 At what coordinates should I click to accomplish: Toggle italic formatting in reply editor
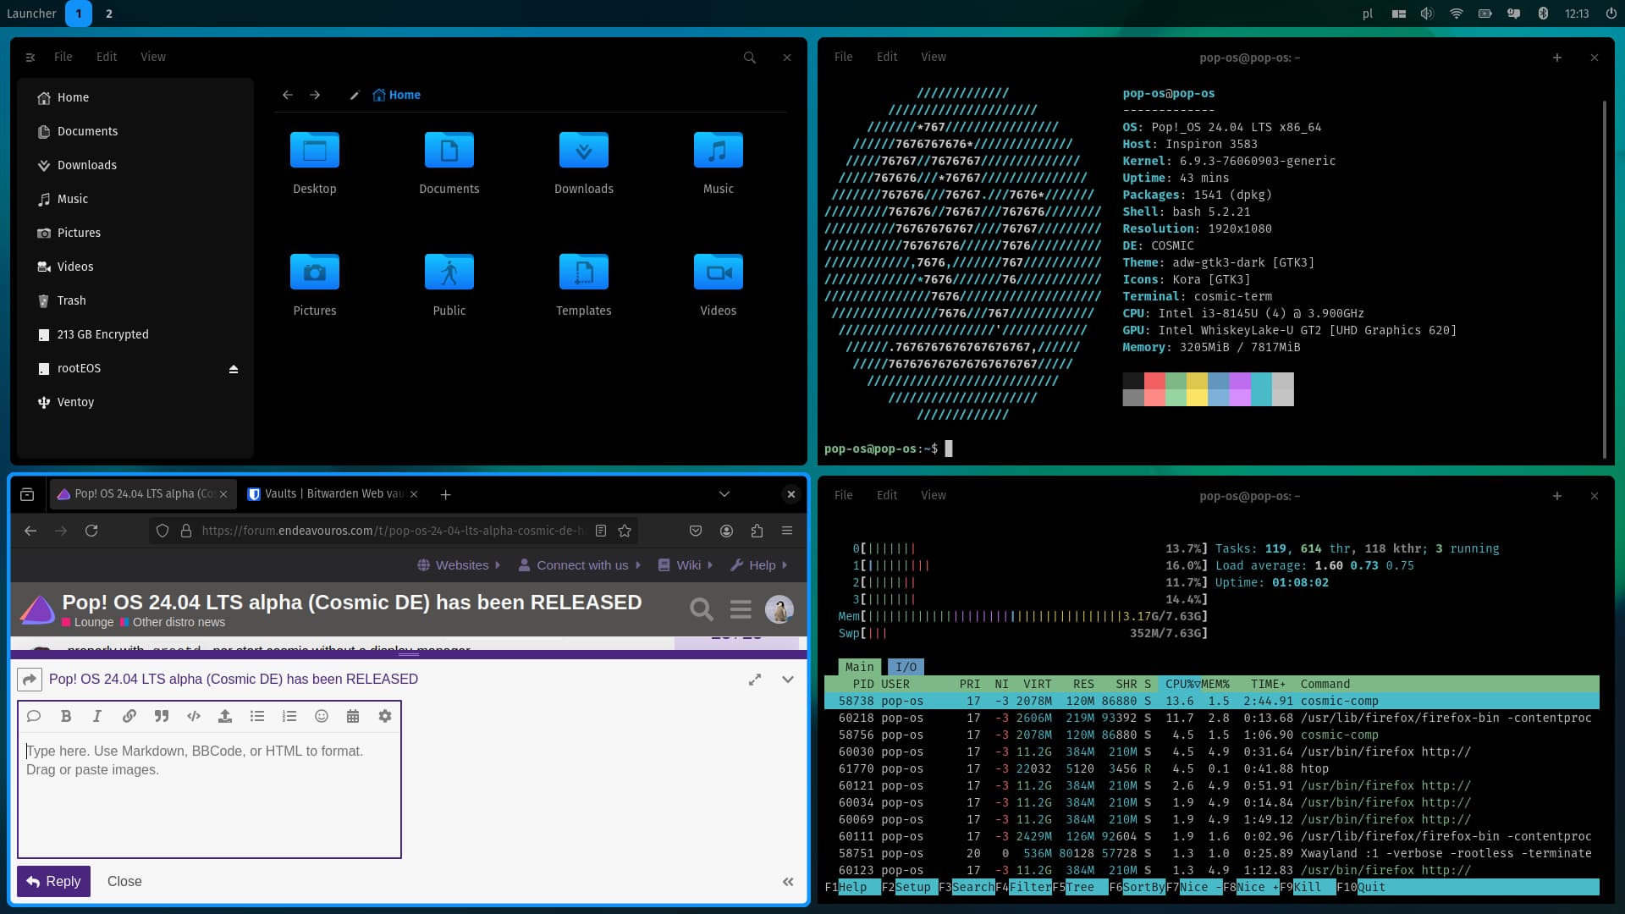pyautogui.click(x=97, y=716)
